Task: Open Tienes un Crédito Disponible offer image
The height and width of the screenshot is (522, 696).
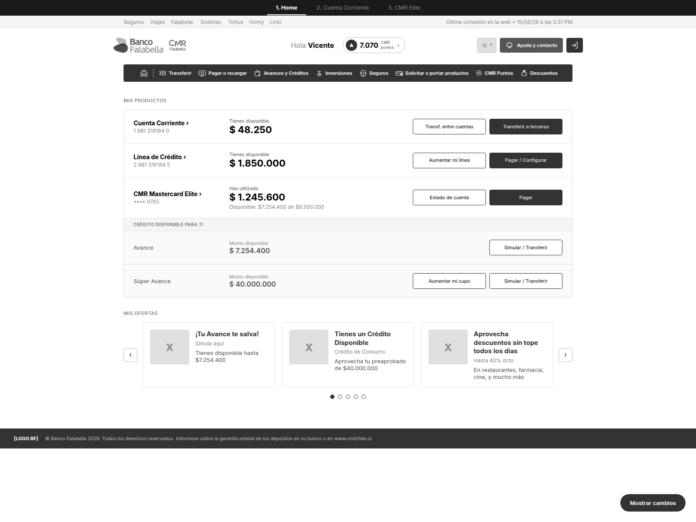Action: tap(309, 347)
